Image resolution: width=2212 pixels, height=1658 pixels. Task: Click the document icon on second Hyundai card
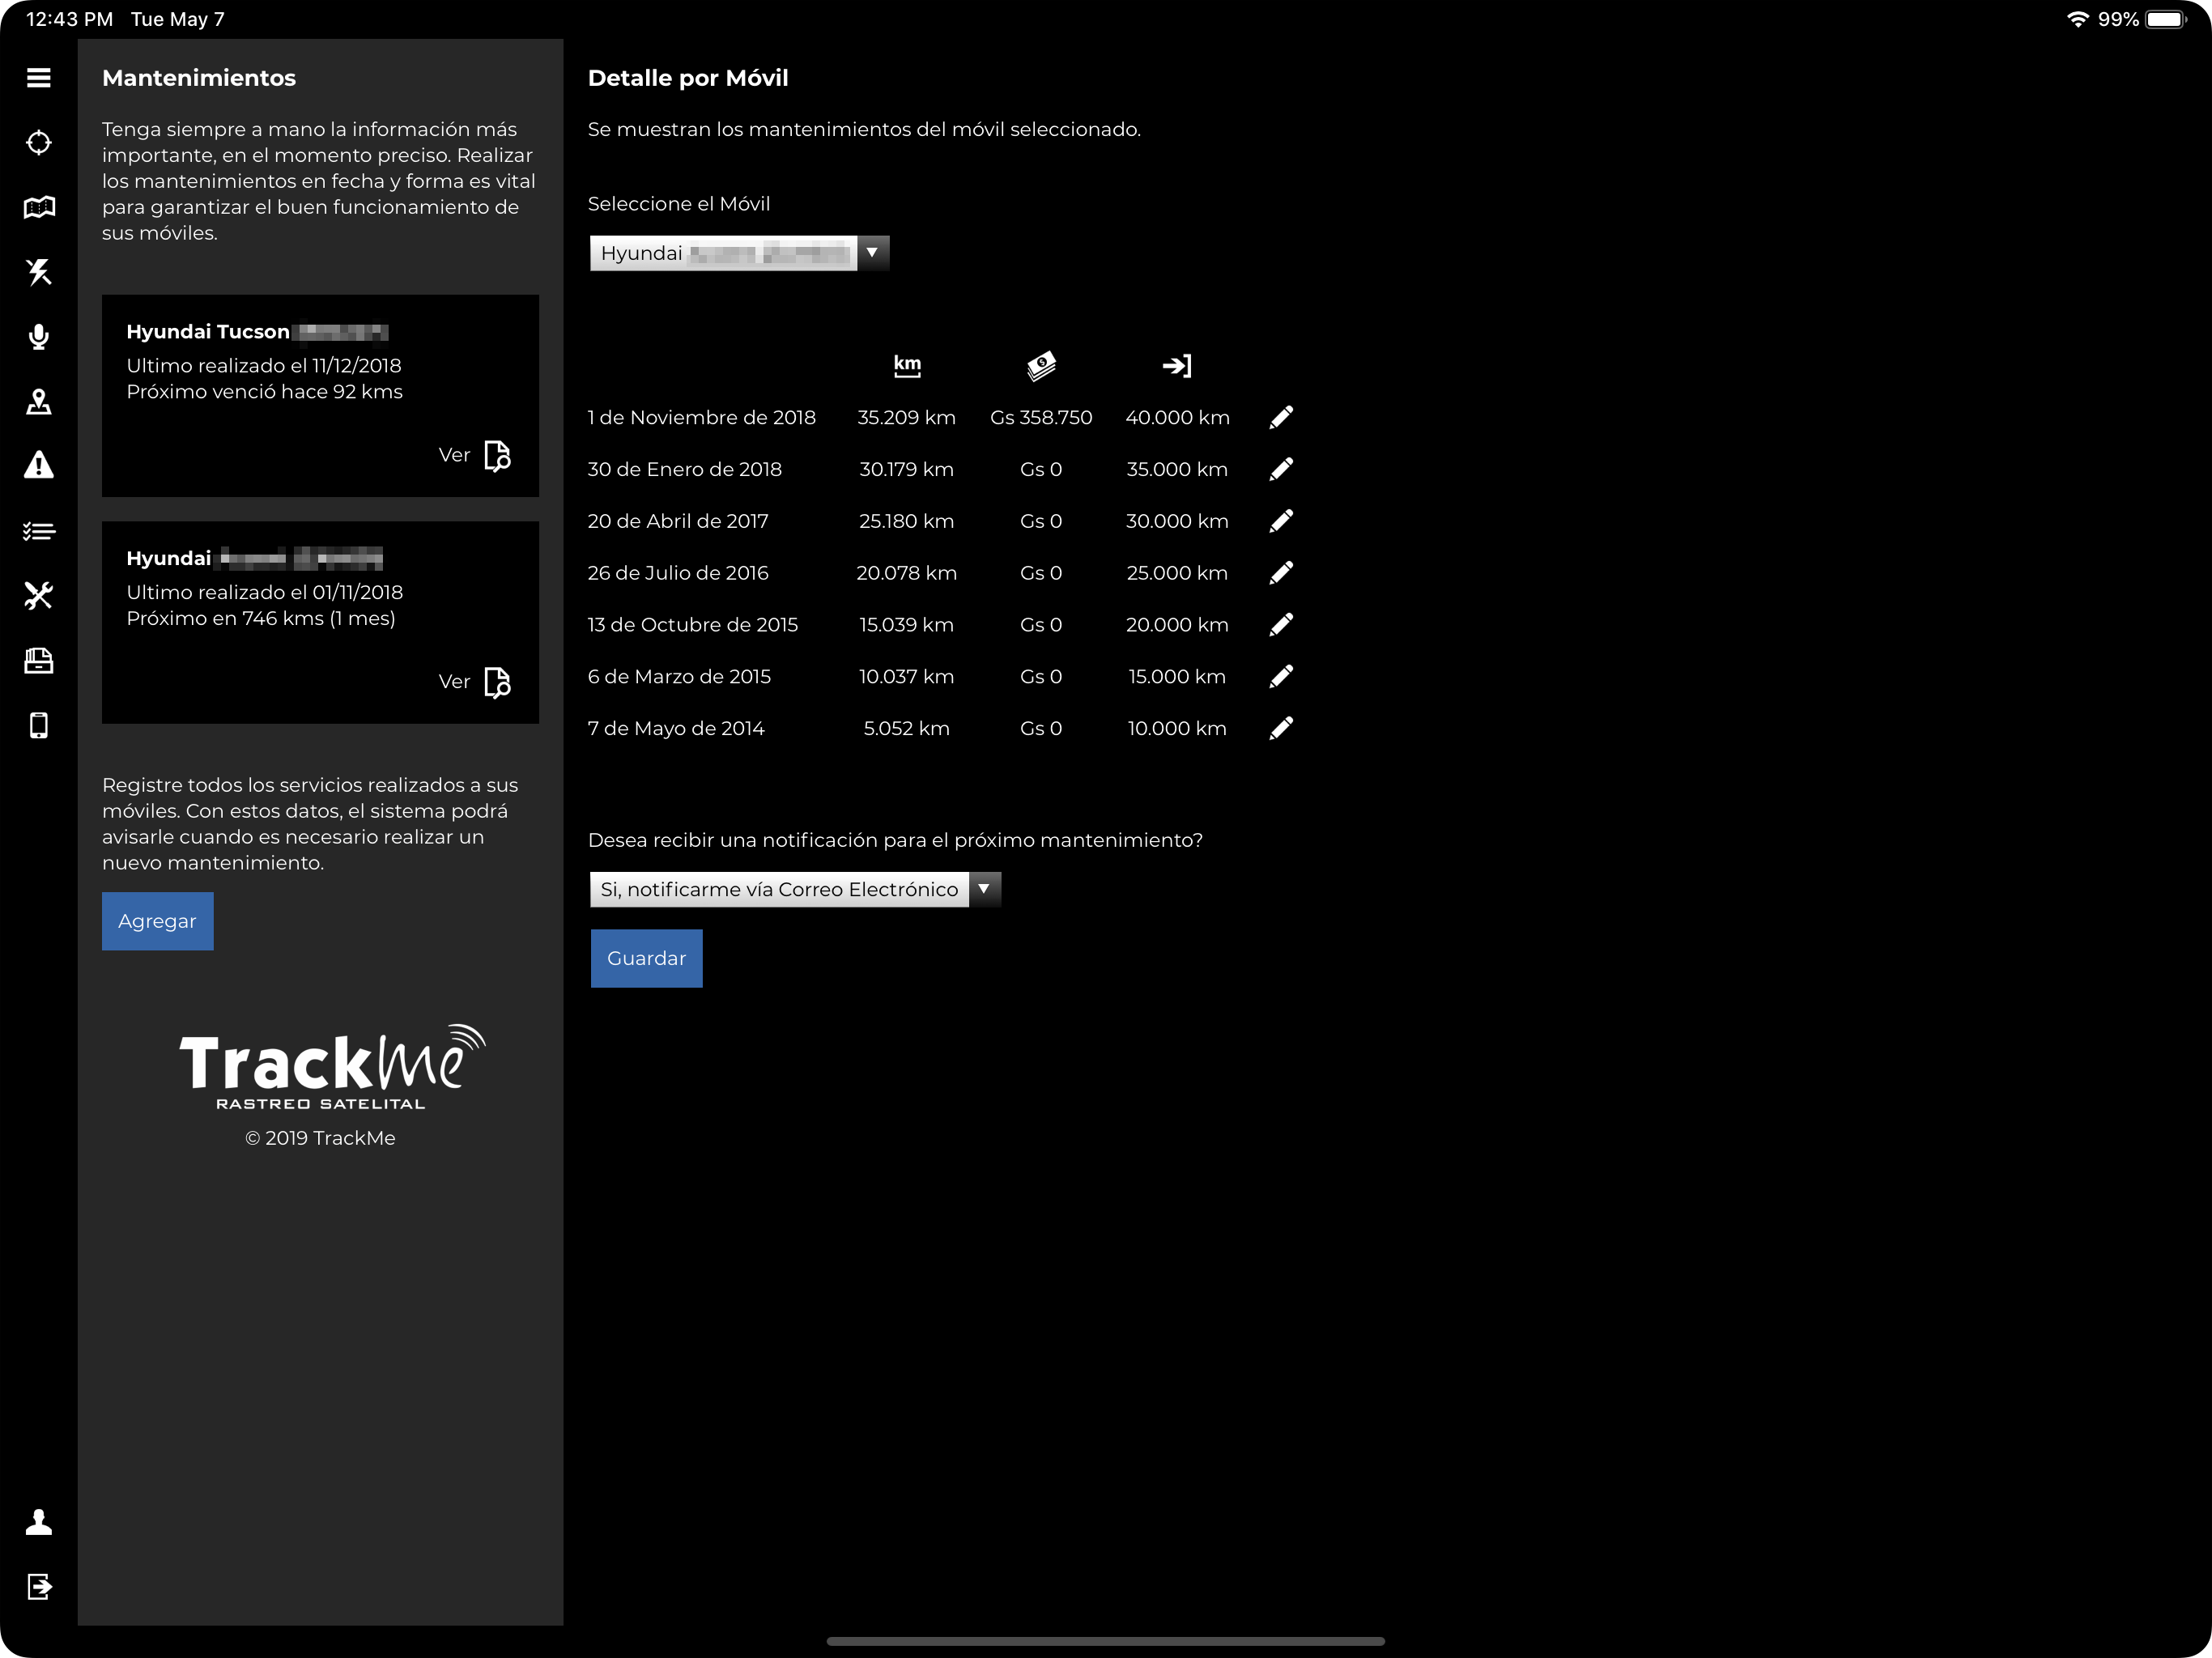[x=497, y=683]
